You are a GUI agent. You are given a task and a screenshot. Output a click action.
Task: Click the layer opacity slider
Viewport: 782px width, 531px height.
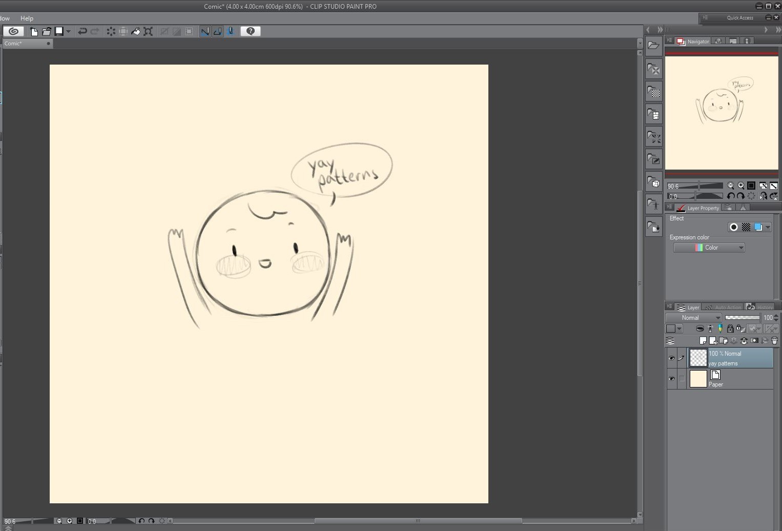tap(742, 318)
